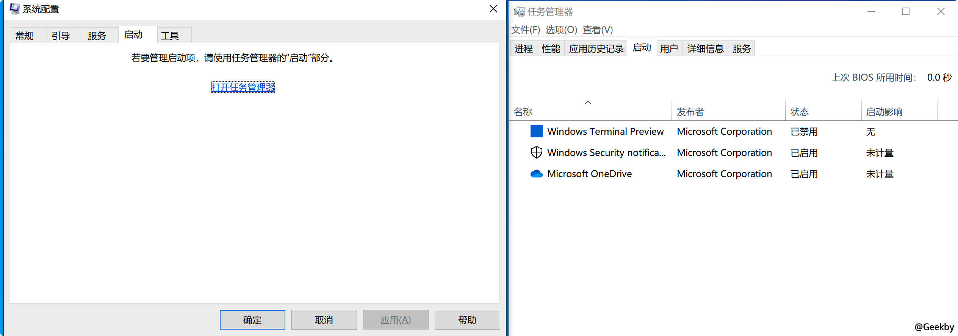
Task: Maximize the 任务管理器 window
Action: tap(906, 12)
